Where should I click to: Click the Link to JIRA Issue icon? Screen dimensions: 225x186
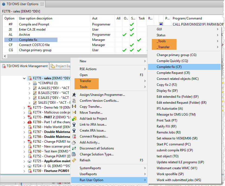point(74,125)
